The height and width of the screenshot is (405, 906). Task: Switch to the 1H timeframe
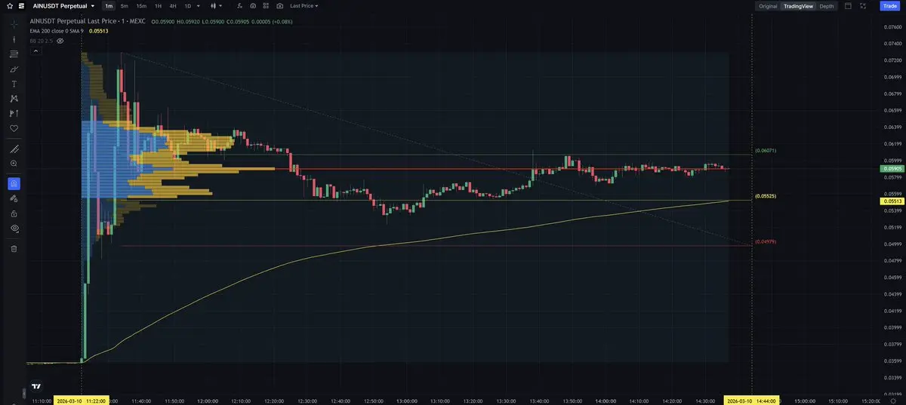[x=158, y=5]
